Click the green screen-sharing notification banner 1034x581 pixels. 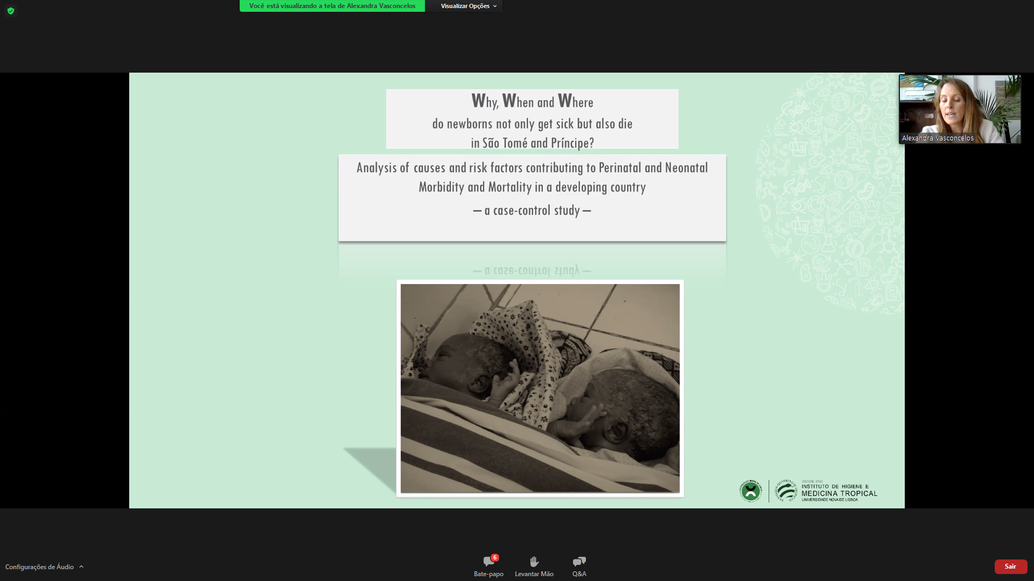click(332, 6)
